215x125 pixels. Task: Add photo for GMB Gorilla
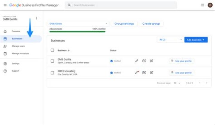(x=144, y=61)
